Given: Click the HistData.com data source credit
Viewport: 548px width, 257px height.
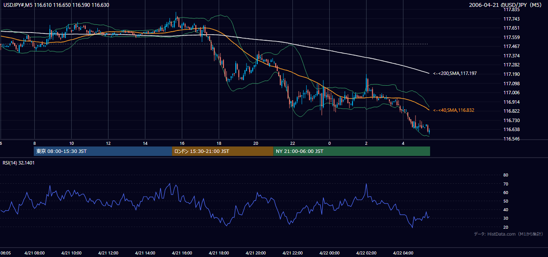Looking at the screenshot, I should point(509,234).
